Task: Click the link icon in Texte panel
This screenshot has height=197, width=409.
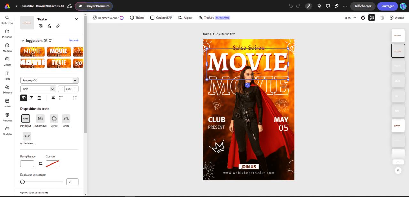Action: pos(58,26)
